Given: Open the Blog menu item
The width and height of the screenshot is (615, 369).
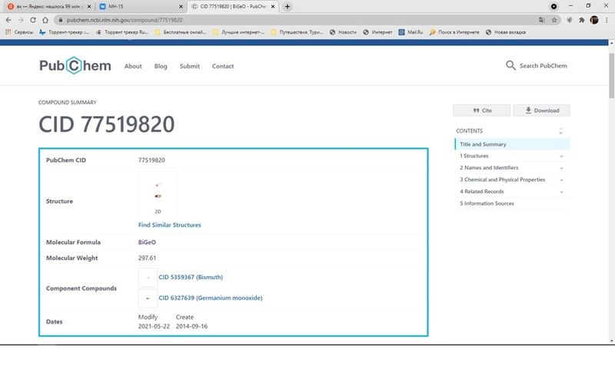Looking at the screenshot, I should (161, 67).
